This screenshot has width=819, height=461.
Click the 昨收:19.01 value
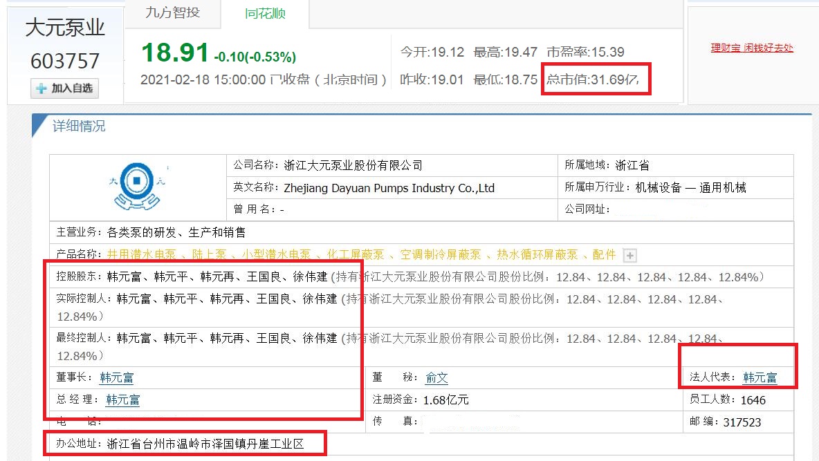pos(432,79)
